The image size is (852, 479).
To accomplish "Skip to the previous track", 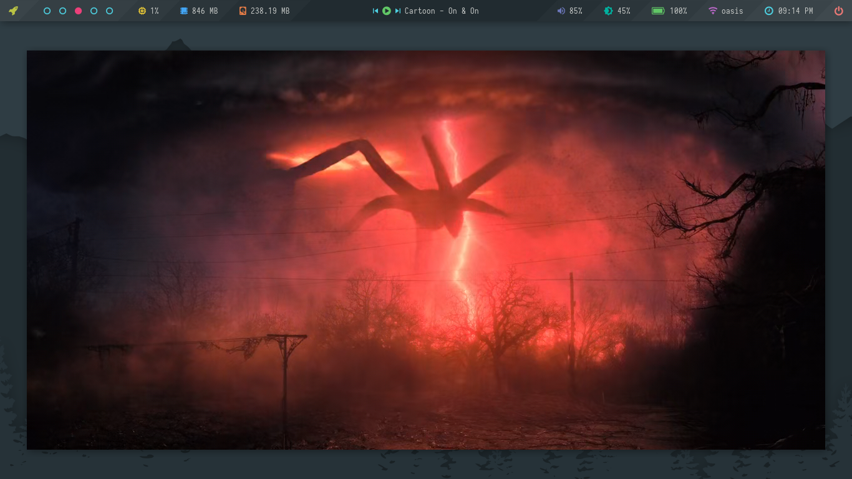I will 375,11.
